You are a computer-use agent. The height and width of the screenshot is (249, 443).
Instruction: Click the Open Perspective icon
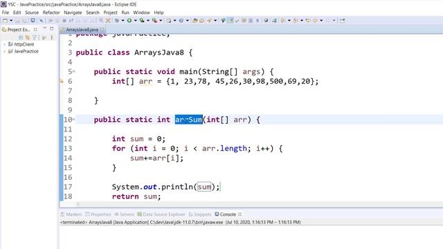pos(343,20)
